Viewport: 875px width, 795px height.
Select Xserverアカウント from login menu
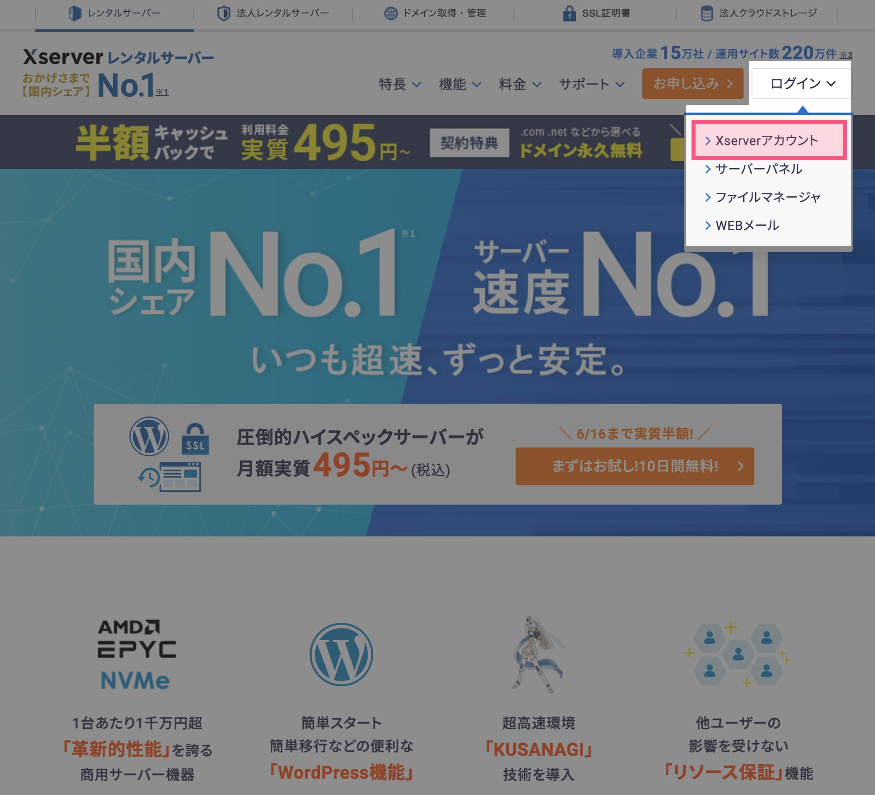pos(767,141)
